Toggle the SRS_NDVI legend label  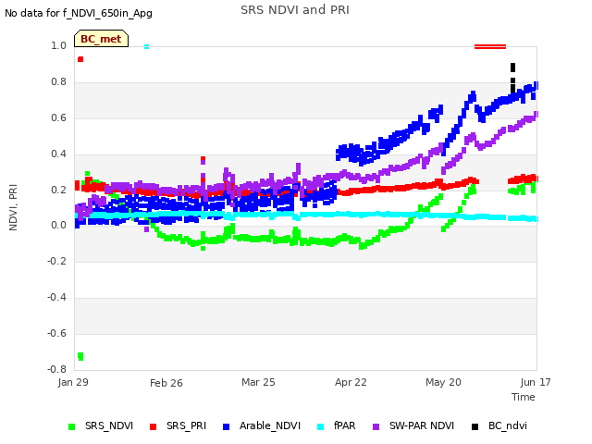(x=109, y=425)
